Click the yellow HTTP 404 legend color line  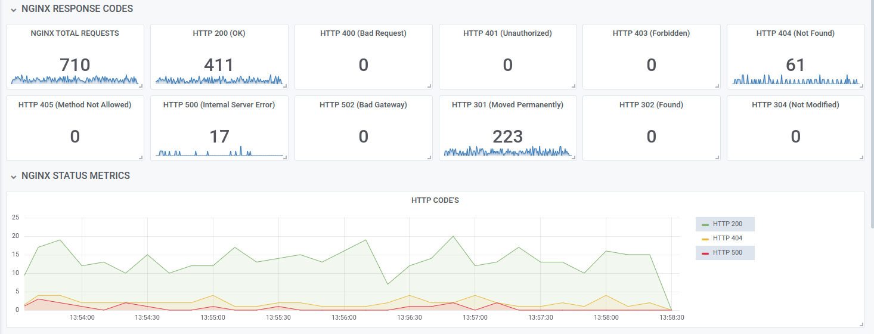[x=705, y=239]
